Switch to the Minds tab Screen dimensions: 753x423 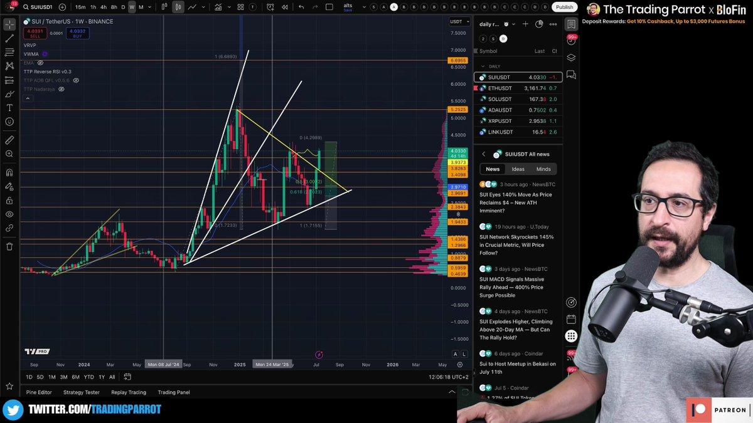pos(543,169)
